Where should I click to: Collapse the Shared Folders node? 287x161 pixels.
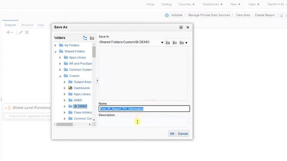pos(55,51)
